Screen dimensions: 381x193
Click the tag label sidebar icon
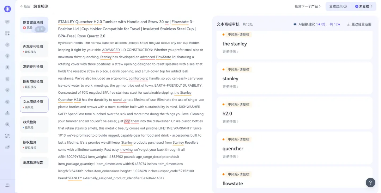(7, 148)
